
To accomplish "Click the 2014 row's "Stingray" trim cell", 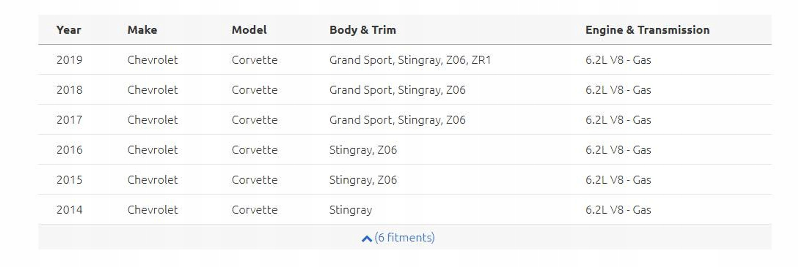I will point(350,210).
